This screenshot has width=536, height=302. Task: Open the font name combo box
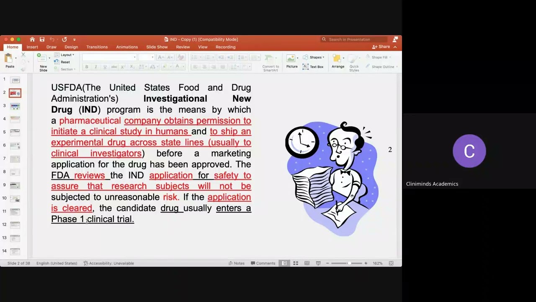109,57
